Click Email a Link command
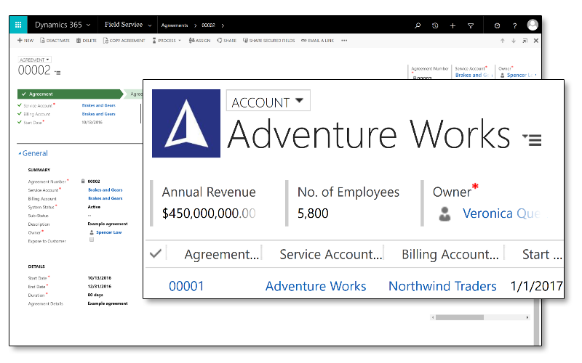 pyautogui.click(x=317, y=41)
